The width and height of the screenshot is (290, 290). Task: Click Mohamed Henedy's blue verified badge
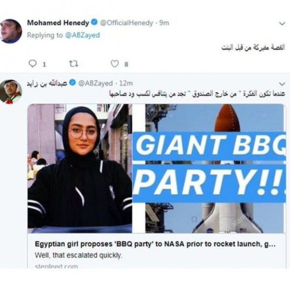(95, 22)
